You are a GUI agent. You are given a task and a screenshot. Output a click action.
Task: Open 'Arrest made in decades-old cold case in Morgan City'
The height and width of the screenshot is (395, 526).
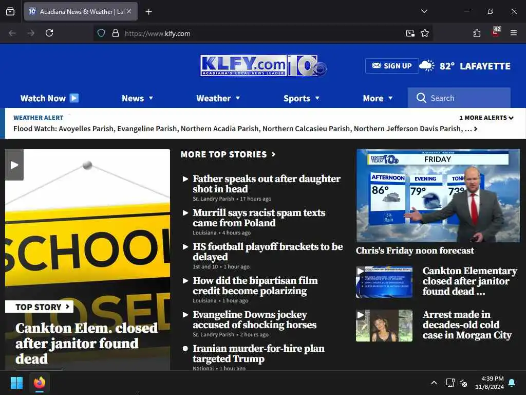(x=467, y=325)
